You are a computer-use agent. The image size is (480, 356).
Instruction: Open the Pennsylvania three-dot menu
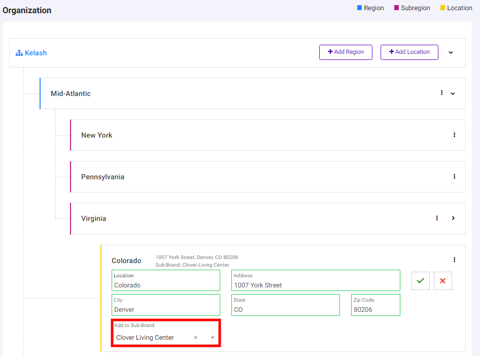pyautogui.click(x=454, y=176)
